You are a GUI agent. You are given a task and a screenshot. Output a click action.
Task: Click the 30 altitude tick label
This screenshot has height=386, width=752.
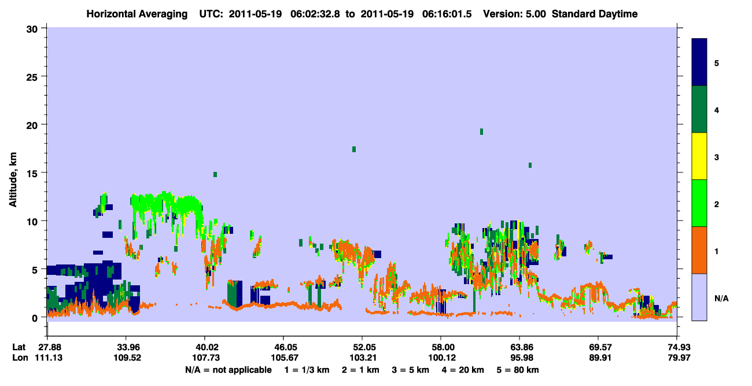tap(33, 28)
